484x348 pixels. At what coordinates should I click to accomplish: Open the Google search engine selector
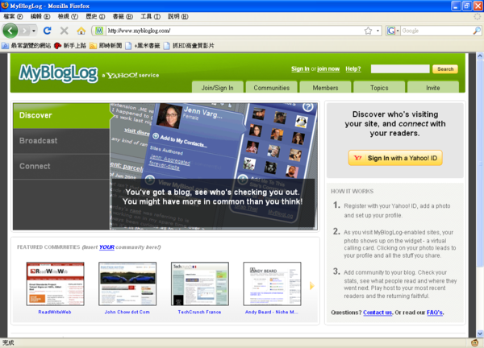tap(393, 31)
